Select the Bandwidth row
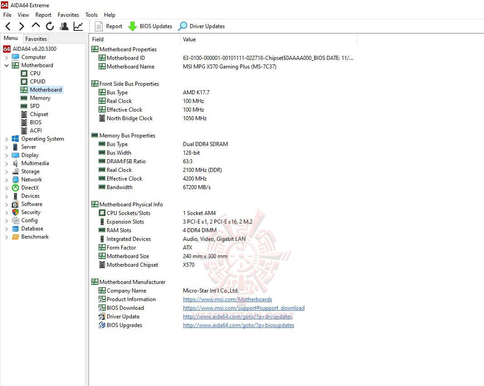 [222, 187]
